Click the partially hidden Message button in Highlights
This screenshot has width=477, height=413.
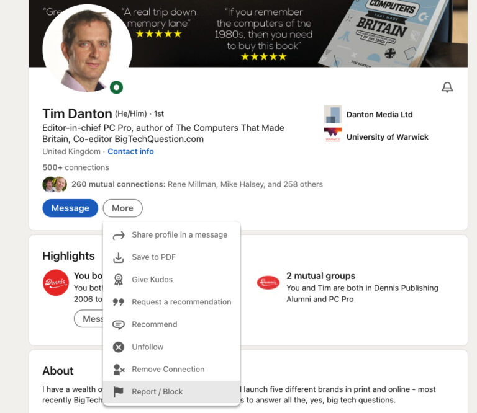tap(89, 319)
